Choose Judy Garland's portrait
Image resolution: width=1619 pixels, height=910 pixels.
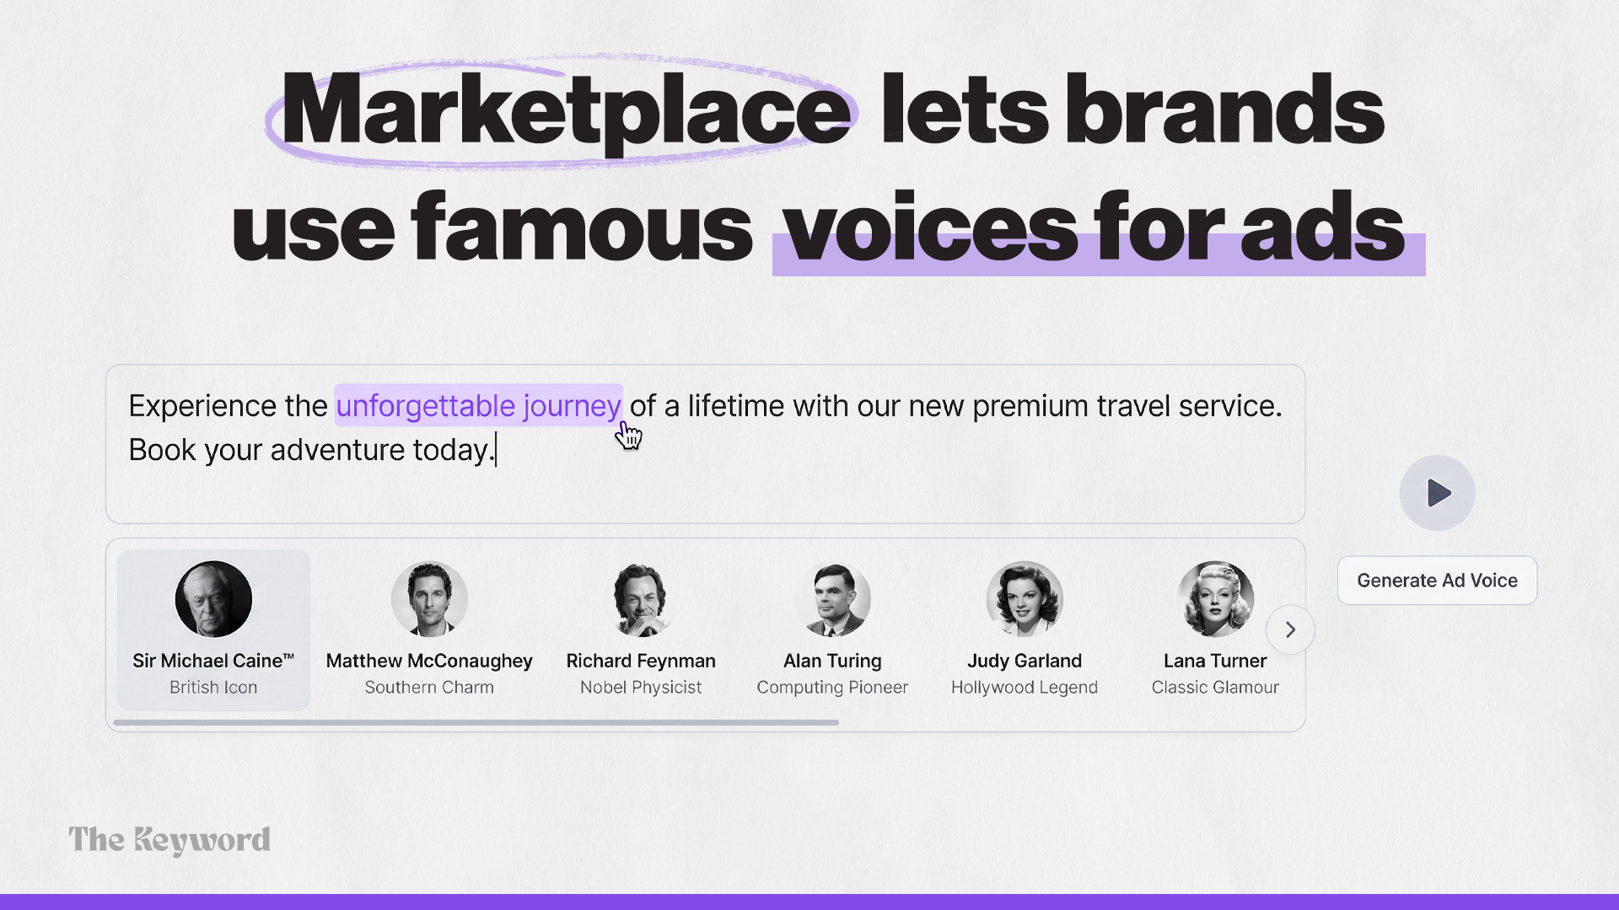tap(1025, 599)
